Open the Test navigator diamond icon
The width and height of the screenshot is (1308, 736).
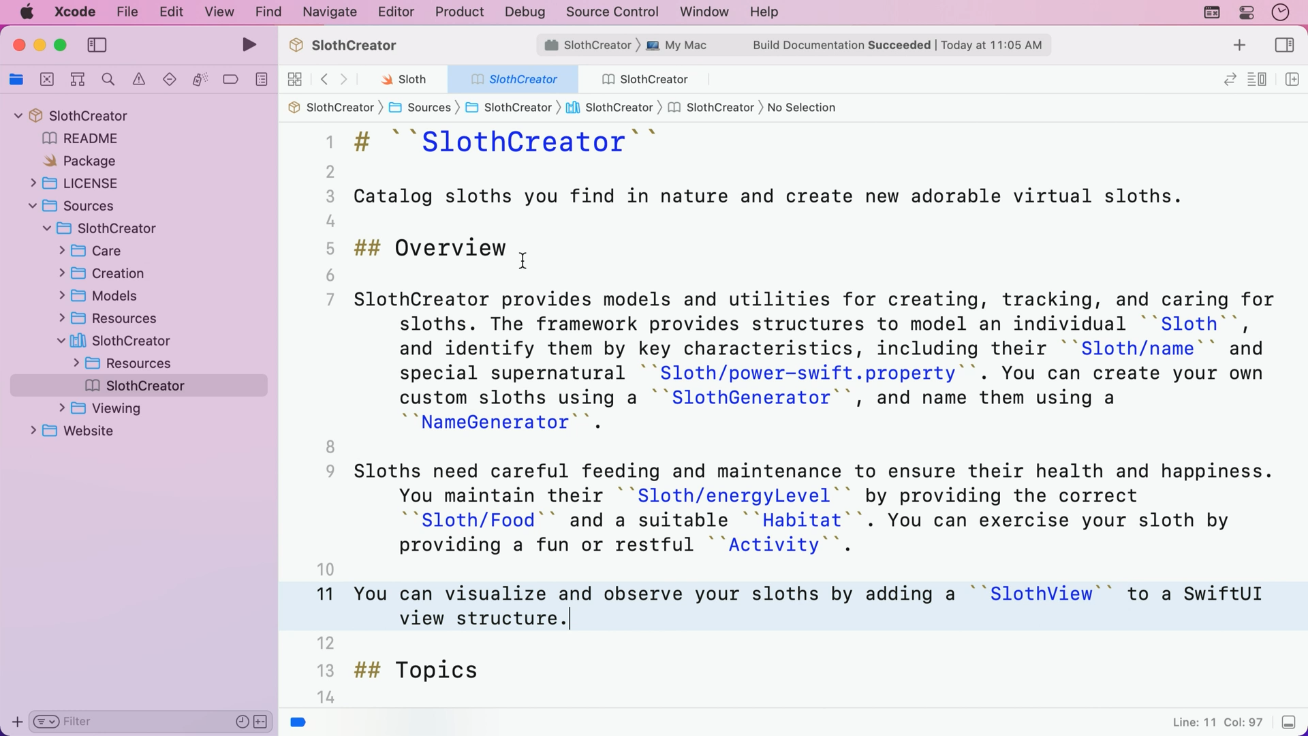click(x=170, y=80)
